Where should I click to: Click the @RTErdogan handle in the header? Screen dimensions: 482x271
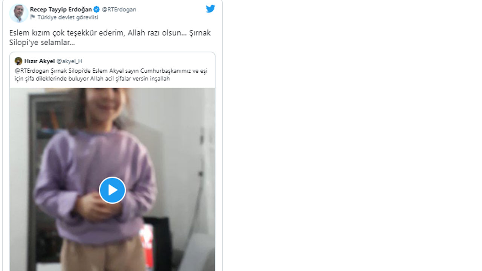click(119, 9)
